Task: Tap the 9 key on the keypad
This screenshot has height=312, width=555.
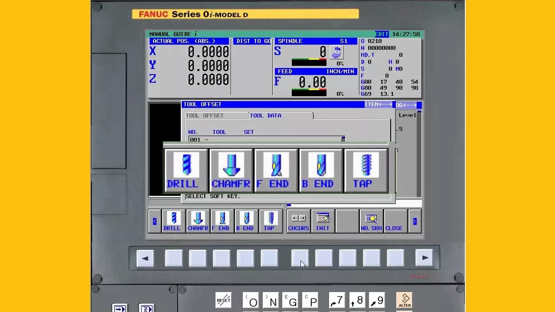Action: point(377,300)
